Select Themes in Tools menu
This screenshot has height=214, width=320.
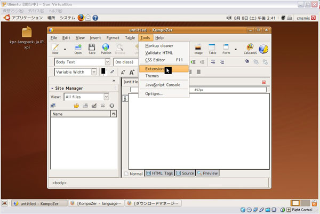(164, 76)
